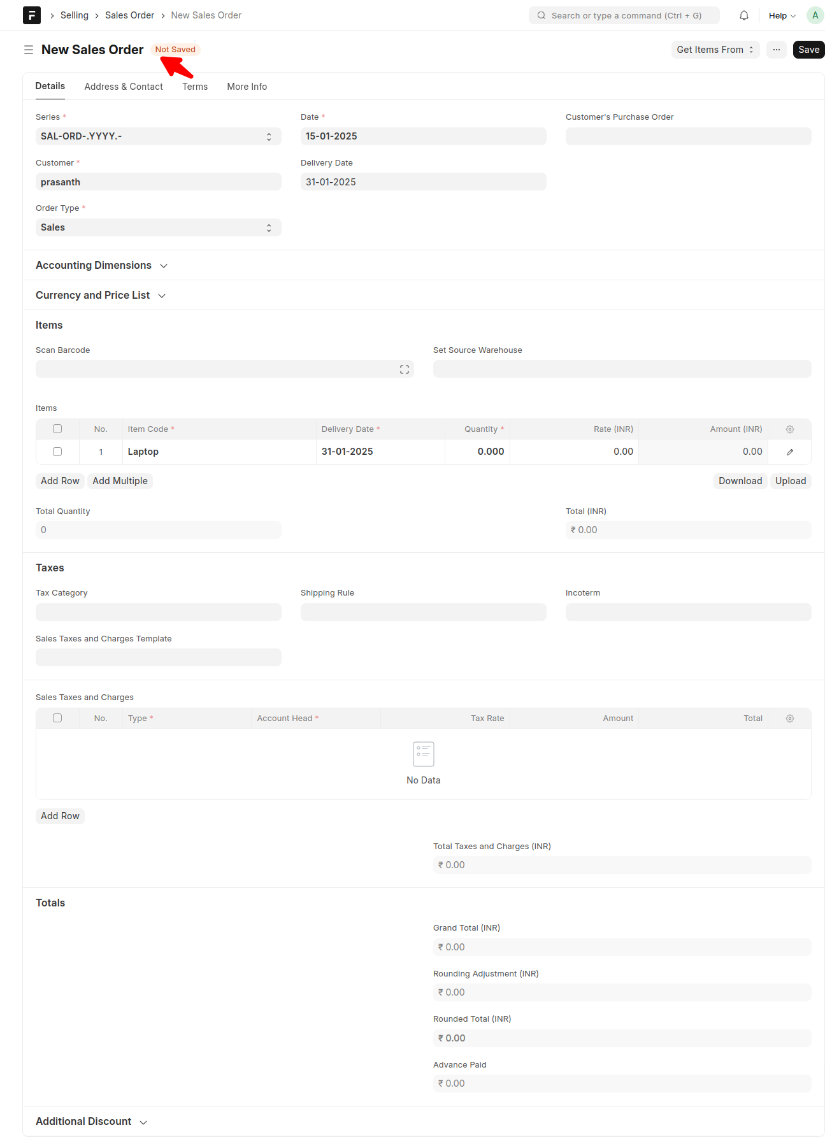Open Items table settings gear

[790, 429]
